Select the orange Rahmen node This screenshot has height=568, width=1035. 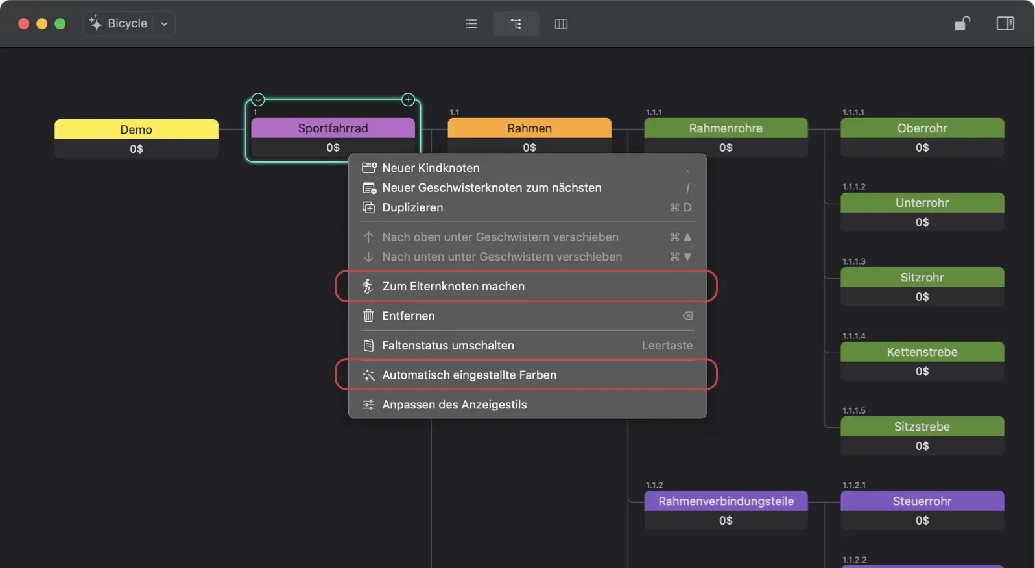pyautogui.click(x=529, y=128)
